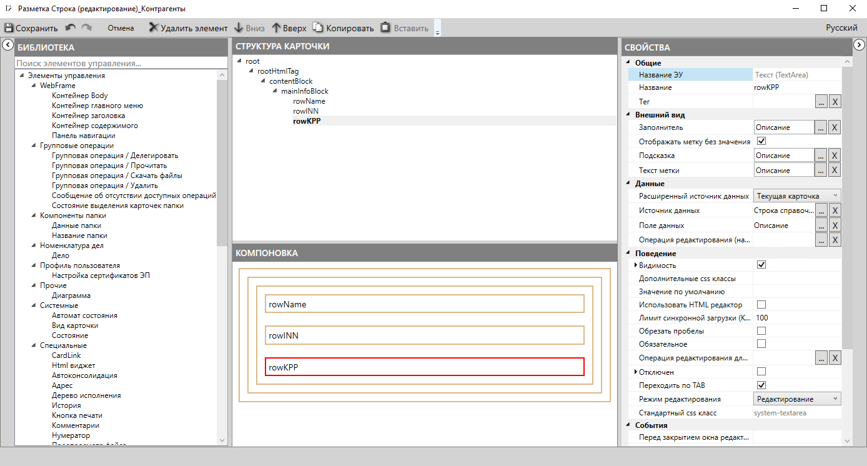867x466 pixels.
Task: Expand the Отключен property arrow
Action: (x=635, y=372)
